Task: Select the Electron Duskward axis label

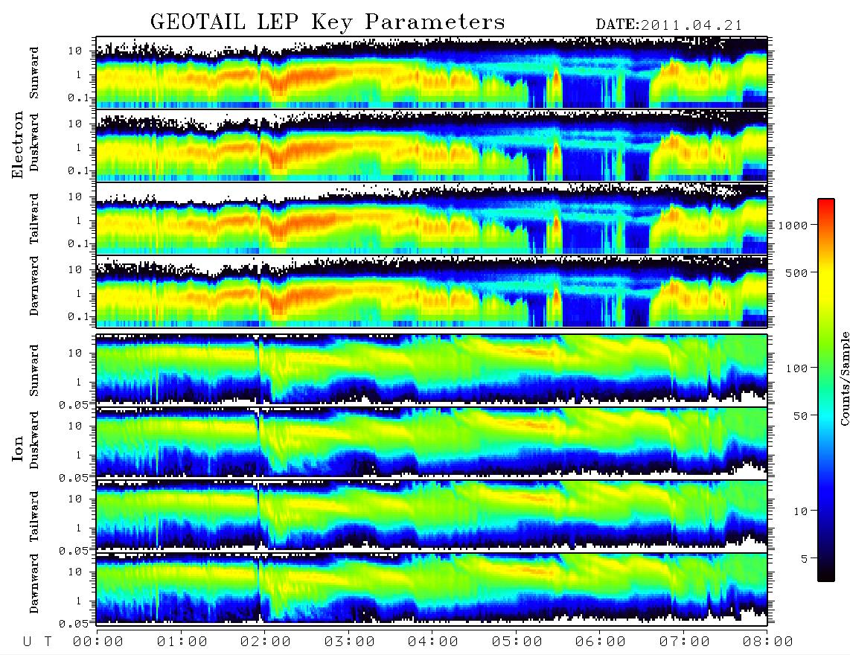Action: [x=34, y=142]
